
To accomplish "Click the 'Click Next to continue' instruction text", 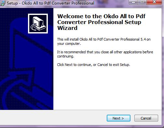I will [x=93, y=65].
